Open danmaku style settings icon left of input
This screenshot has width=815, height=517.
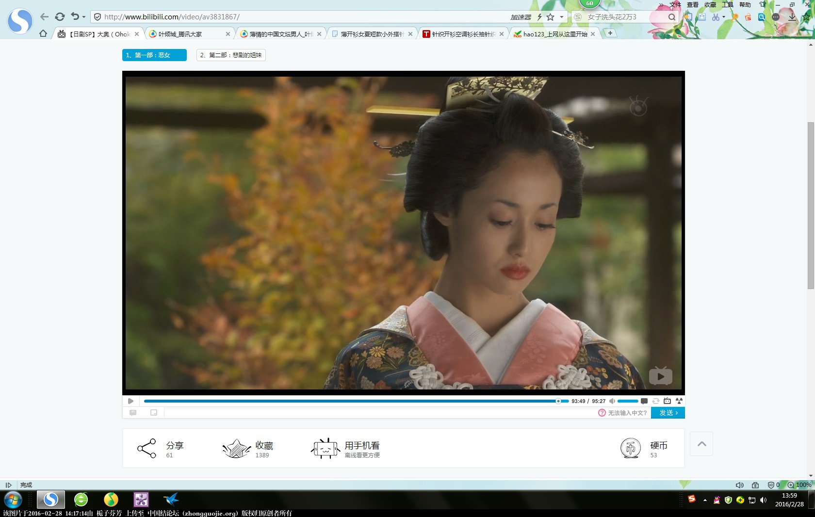coord(133,413)
